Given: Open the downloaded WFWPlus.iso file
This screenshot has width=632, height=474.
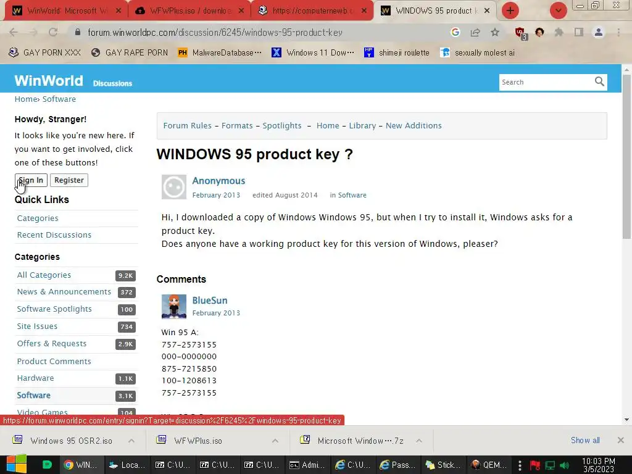Looking at the screenshot, I should click(198, 441).
